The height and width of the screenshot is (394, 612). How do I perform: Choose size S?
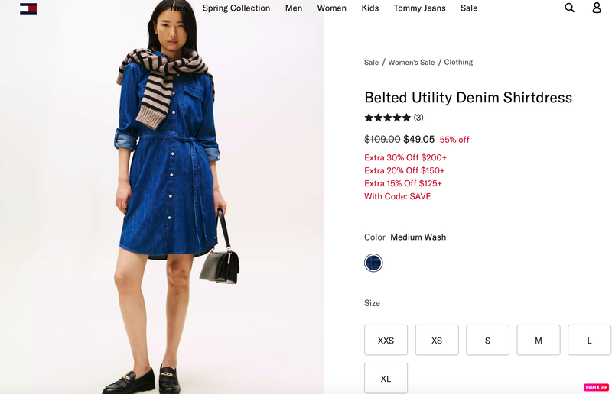[487, 341]
